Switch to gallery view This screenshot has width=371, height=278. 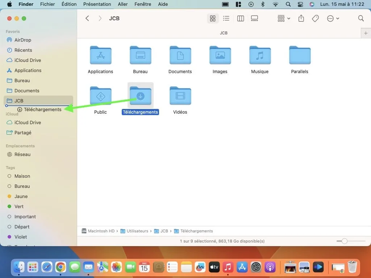(x=254, y=18)
